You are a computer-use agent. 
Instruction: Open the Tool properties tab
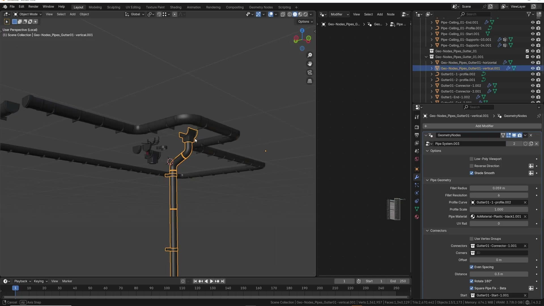[x=416, y=117]
